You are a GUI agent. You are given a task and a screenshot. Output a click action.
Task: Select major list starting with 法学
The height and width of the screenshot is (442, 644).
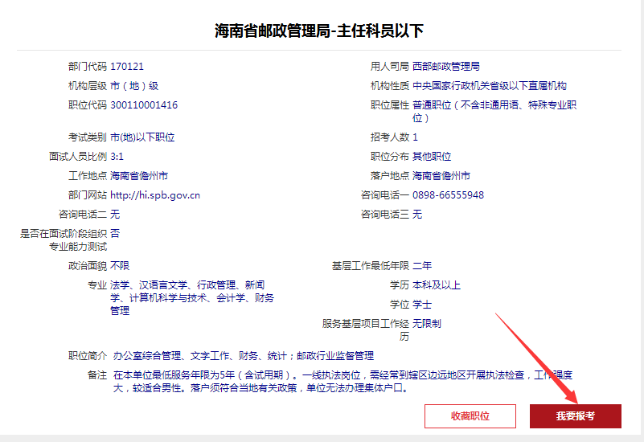[192, 297]
